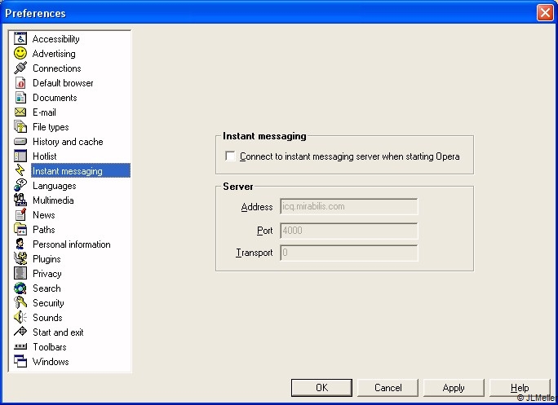Click the server Address field
The height and width of the screenshot is (405, 558).
pos(349,207)
